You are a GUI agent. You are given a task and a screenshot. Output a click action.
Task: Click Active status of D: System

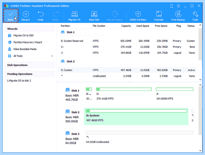click(x=191, y=70)
